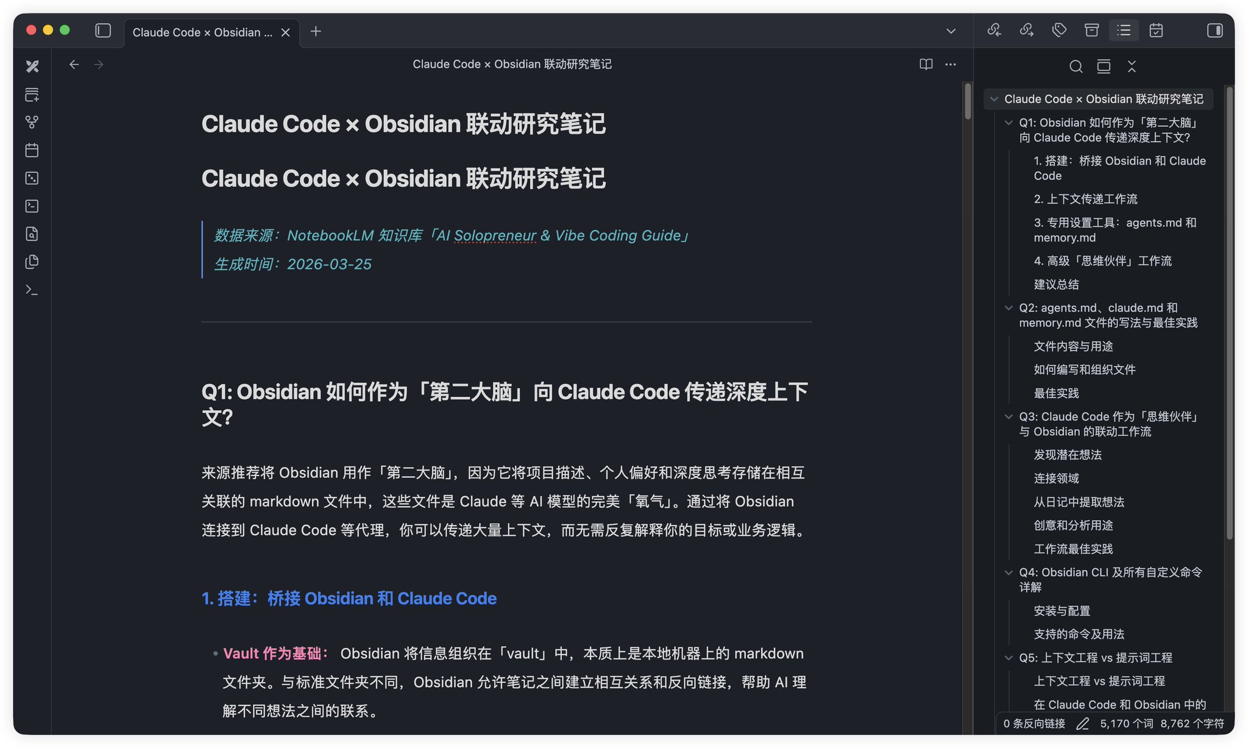Image resolution: width=1248 pixels, height=748 pixels.
Task: Close the Claude Code × Obsidian tab
Action: pos(285,32)
